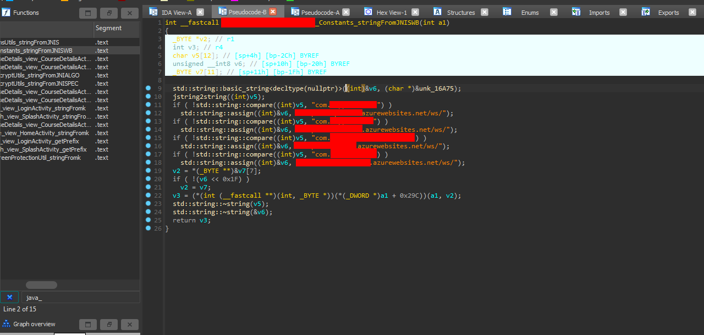This screenshot has height=335, width=704.
Task: Toggle breakpoint dot on line 20
Action: (148, 179)
